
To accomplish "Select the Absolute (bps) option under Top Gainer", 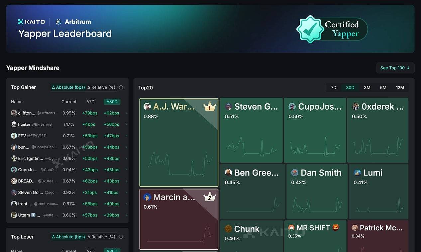I will point(68,87).
